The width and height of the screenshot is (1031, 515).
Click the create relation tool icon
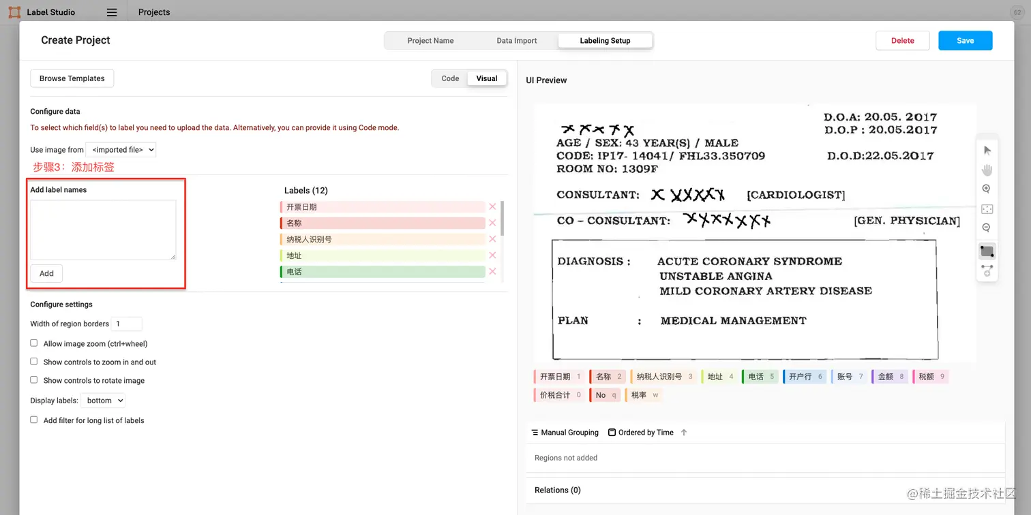point(987,270)
